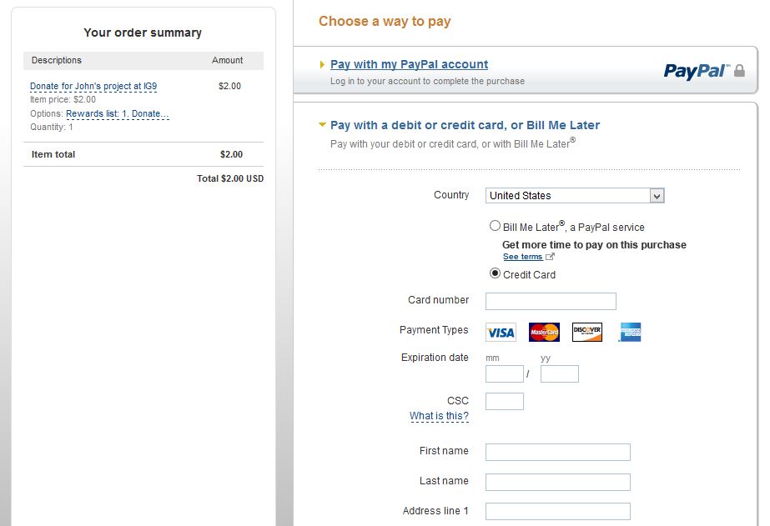The width and height of the screenshot is (770, 526).
Task: Open the See terms link
Action: tap(522, 257)
